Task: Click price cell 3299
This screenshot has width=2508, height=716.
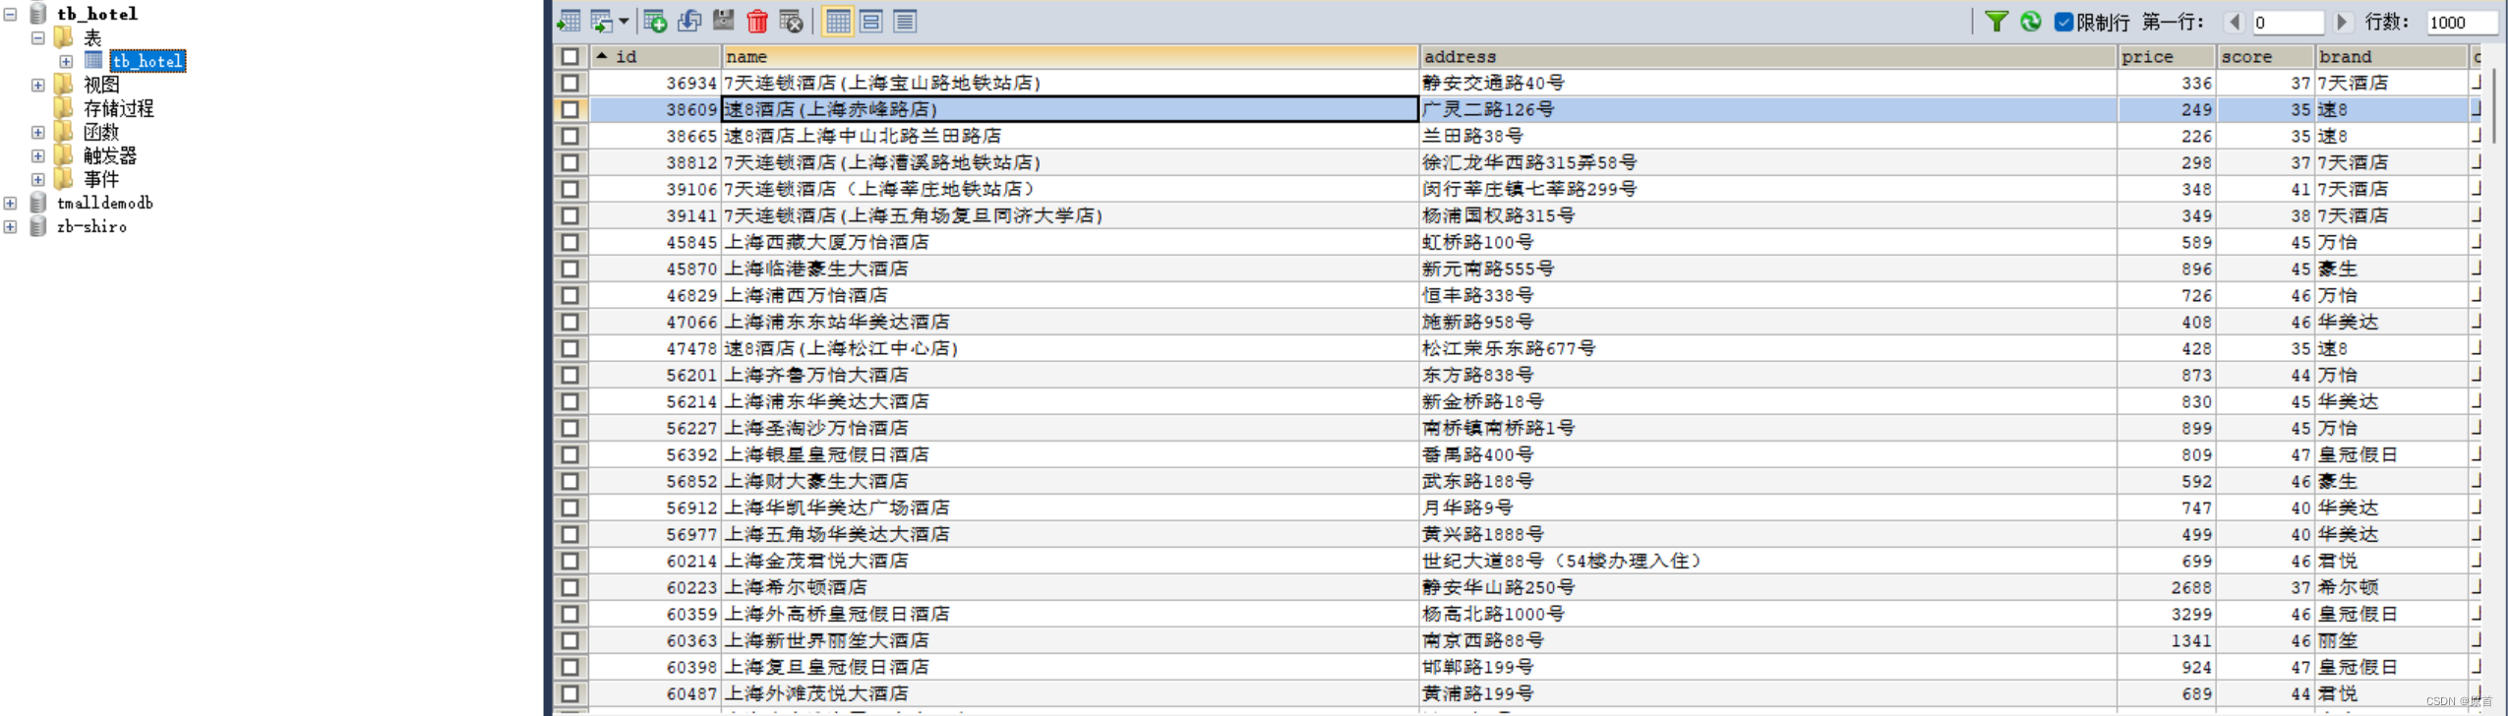Action: (2167, 614)
